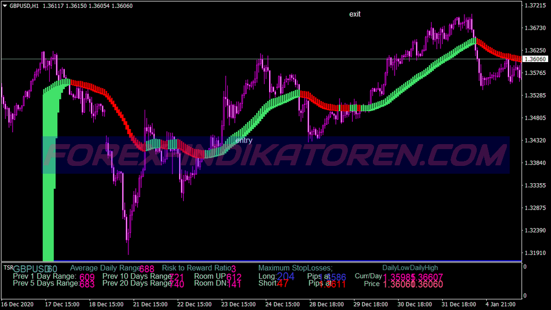Click price axis value 1.34320
Image resolution: width=551 pixels, height=310 pixels.
tap(535, 140)
